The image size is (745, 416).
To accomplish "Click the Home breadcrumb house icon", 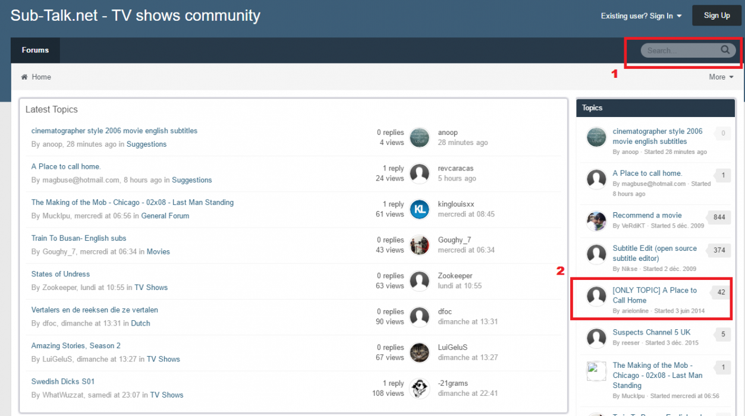I will (24, 77).
